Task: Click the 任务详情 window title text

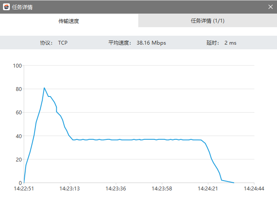Action: (x=22, y=7)
